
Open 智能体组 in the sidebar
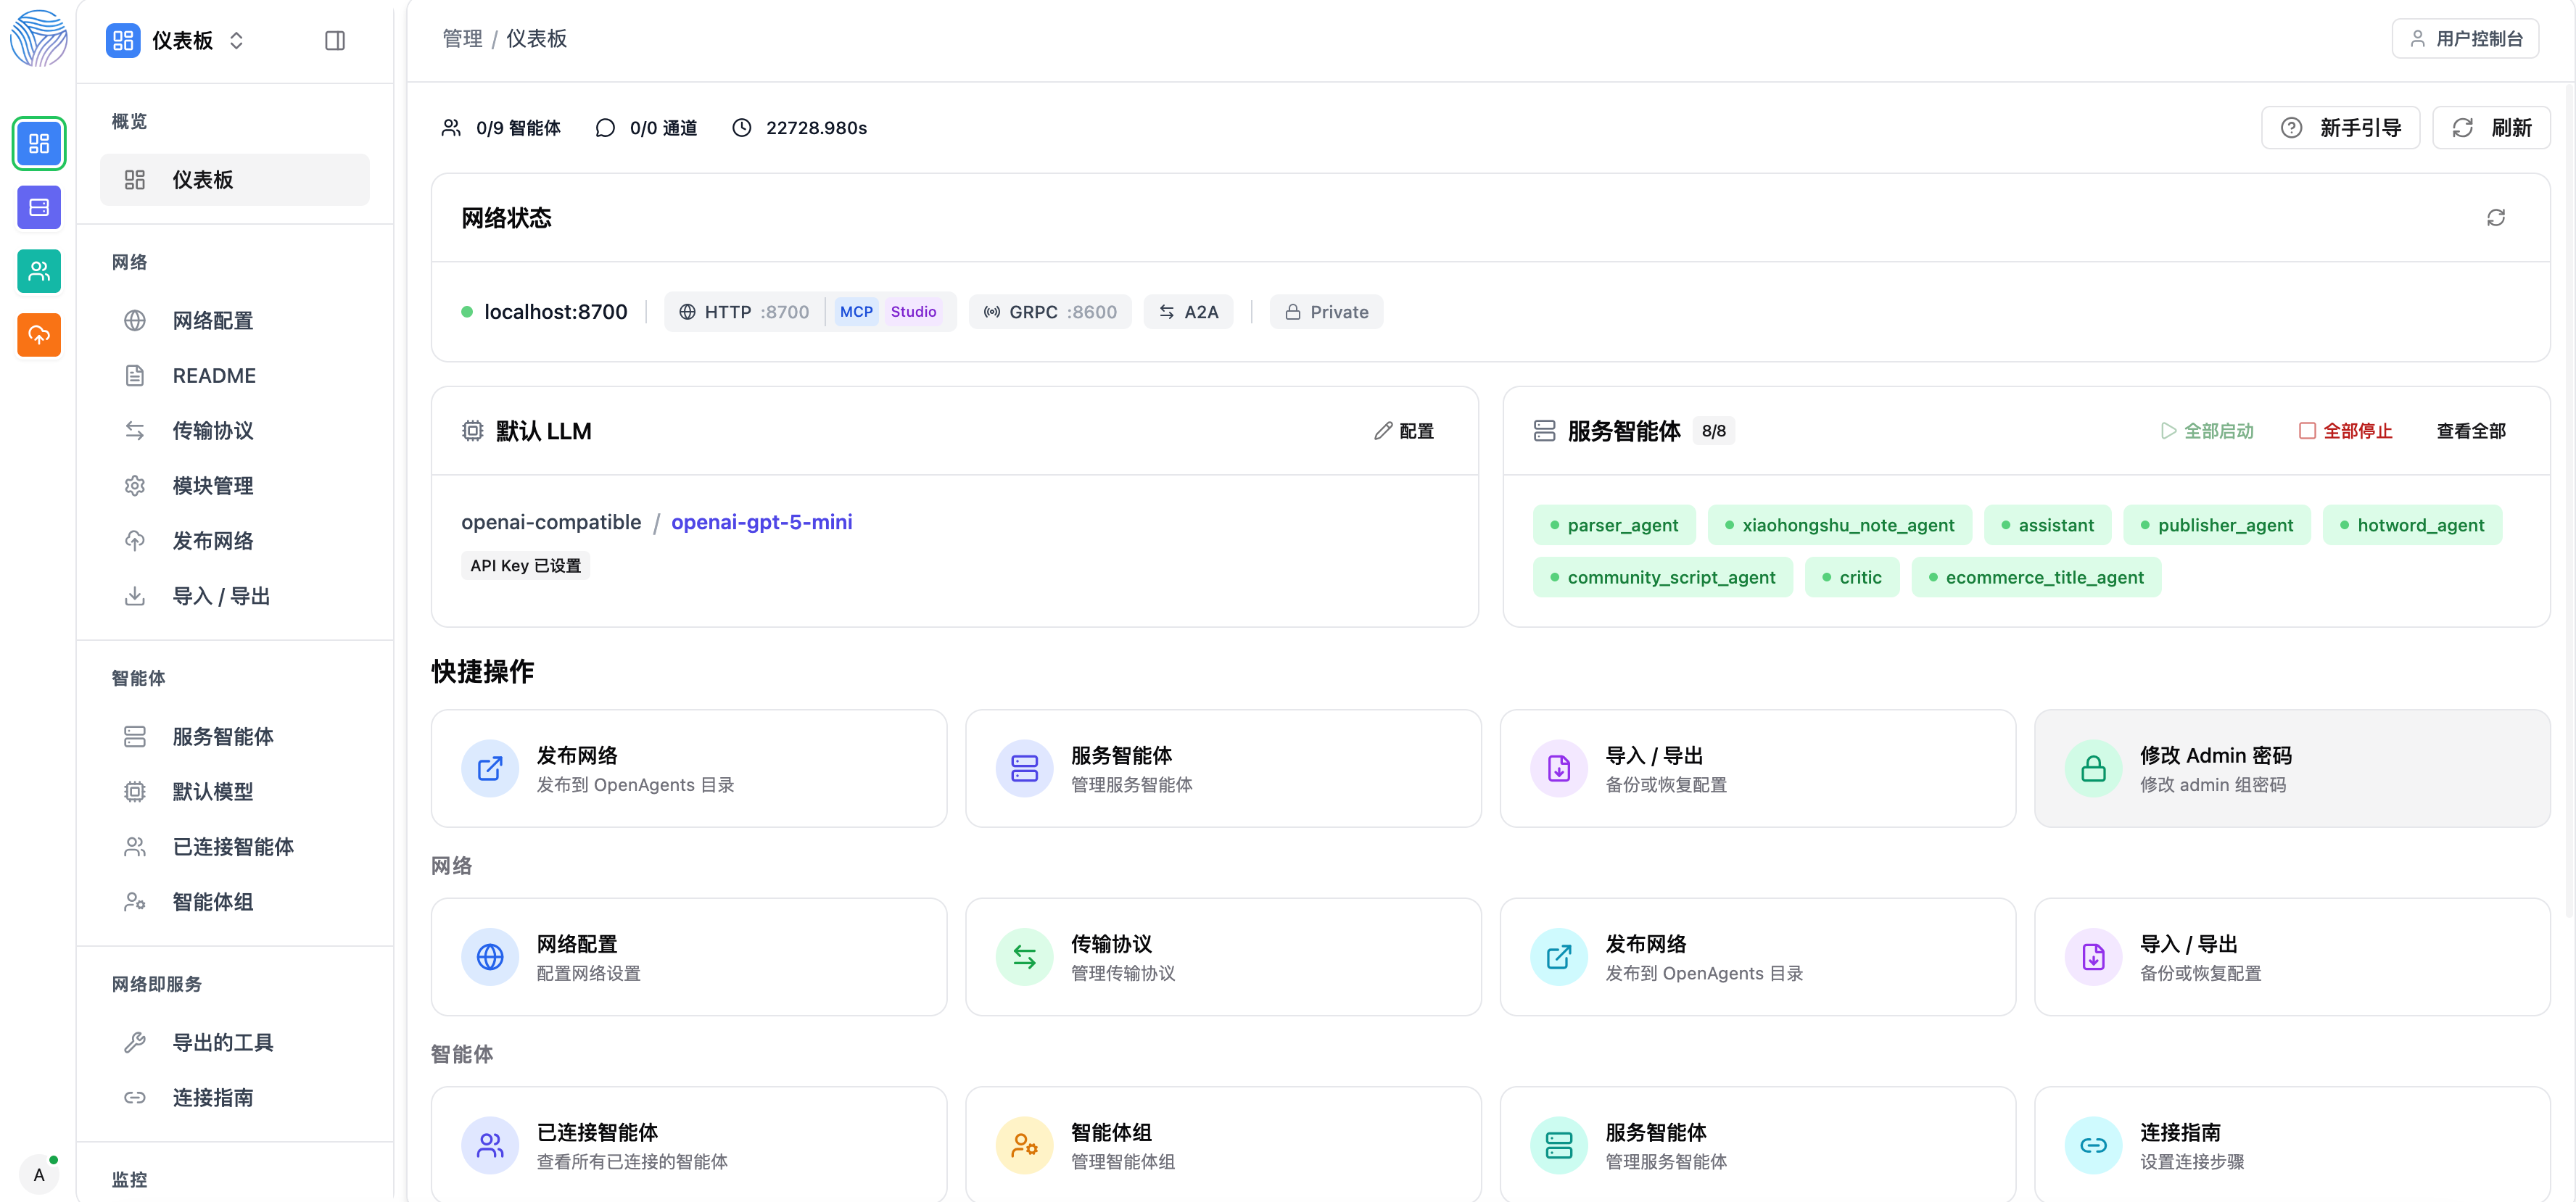pos(235,901)
